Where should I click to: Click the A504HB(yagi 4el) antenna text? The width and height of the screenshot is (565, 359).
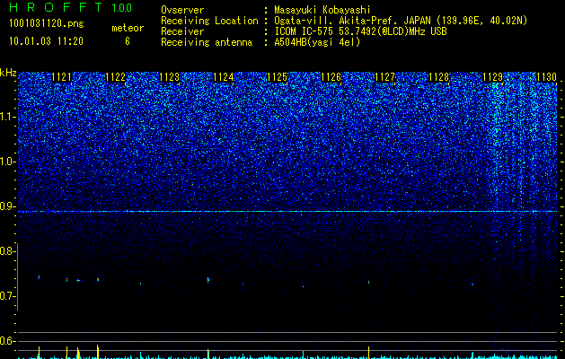(x=317, y=42)
